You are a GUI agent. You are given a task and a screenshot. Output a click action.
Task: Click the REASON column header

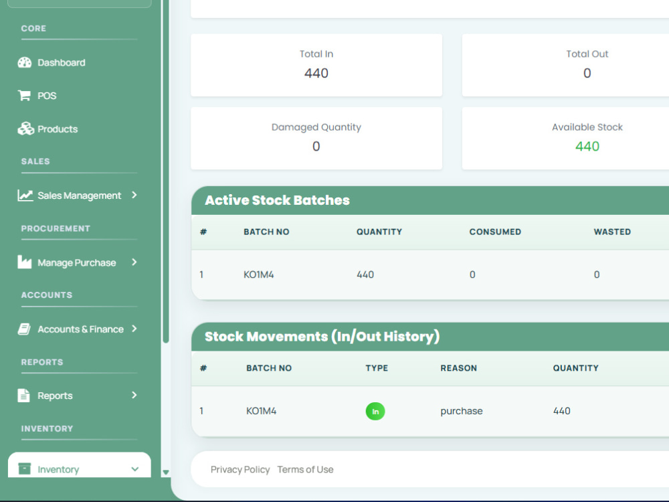[x=459, y=368]
